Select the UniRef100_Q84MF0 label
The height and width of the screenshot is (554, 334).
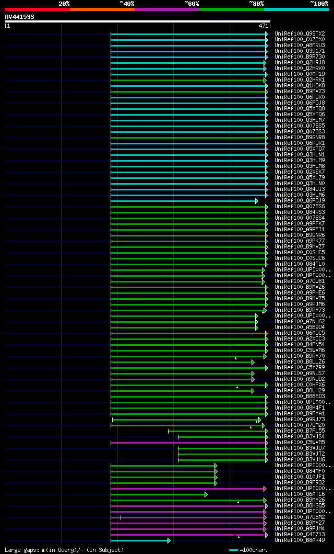pyautogui.click(x=300, y=471)
